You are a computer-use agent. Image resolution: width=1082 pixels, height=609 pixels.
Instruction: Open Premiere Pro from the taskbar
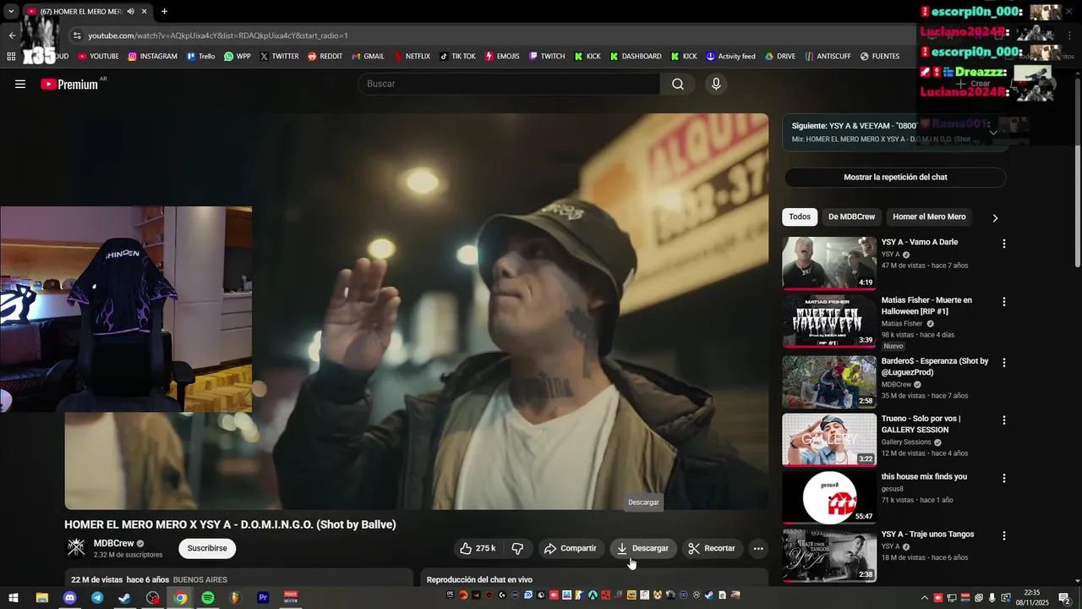tap(263, 597)
